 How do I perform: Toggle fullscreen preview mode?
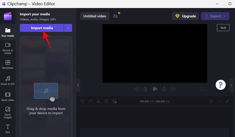[x=203, y=89]
